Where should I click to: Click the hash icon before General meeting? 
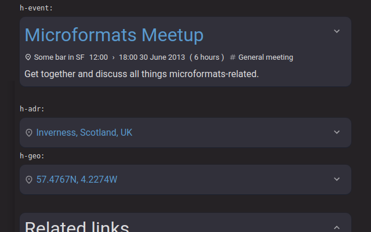pos(232,57)
